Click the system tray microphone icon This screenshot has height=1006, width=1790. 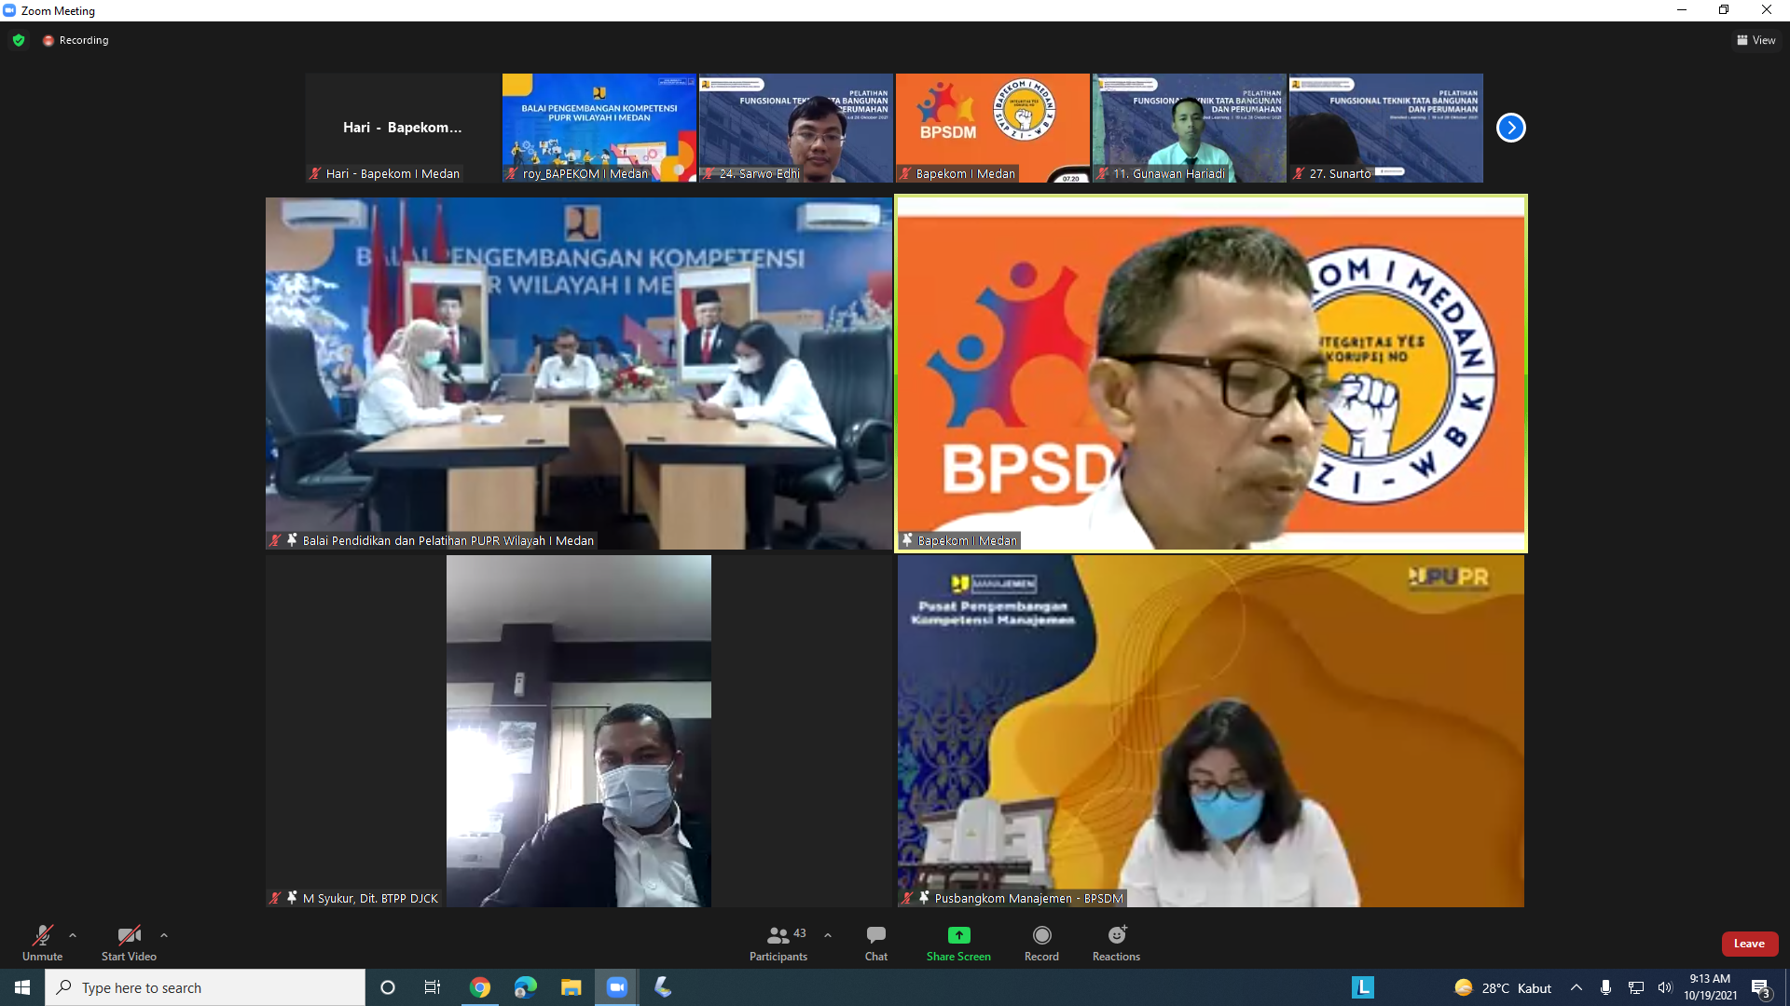1605,987
